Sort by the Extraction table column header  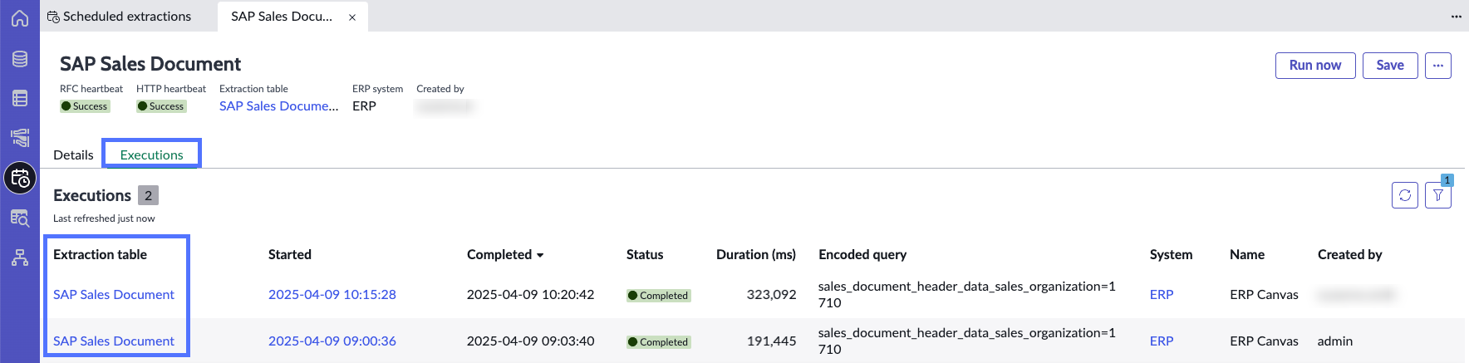point(100,254)
